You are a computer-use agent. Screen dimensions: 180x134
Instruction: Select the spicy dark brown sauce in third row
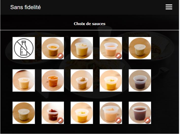click(140, 113)
